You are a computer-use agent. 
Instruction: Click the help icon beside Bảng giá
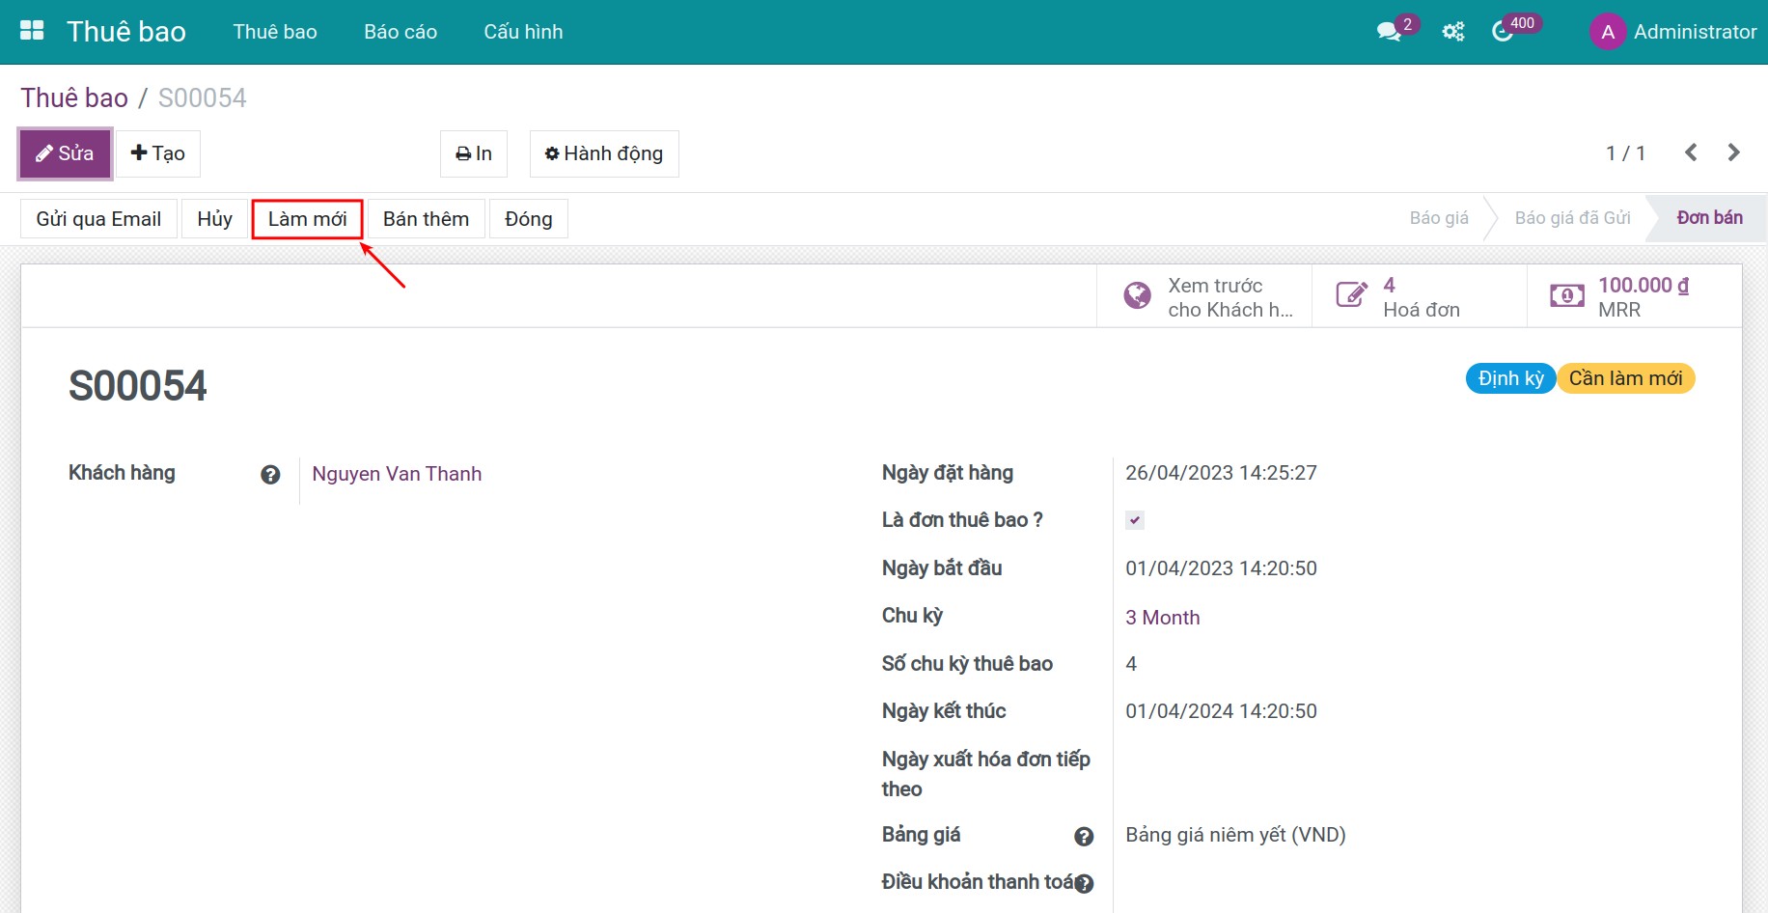point(1084,837)
